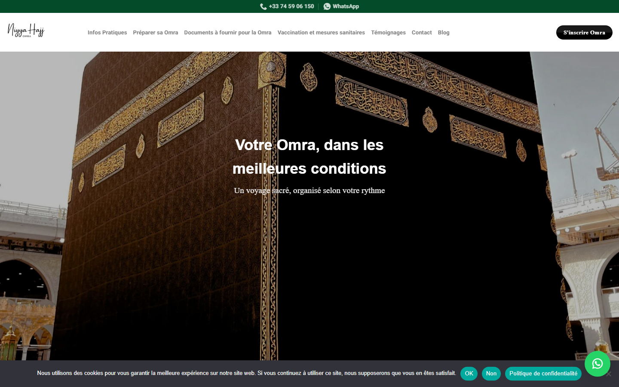Close the cookie banner with X icon
Screen dimensions: 619x387
pyautogui.click(x=608, y=374)
